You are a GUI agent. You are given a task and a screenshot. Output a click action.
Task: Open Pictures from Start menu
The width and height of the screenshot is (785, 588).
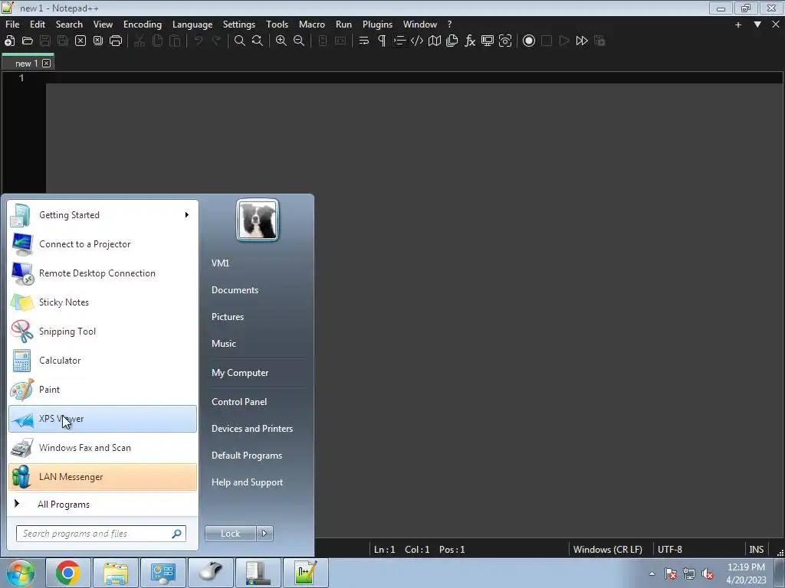(x=228, y=317)
